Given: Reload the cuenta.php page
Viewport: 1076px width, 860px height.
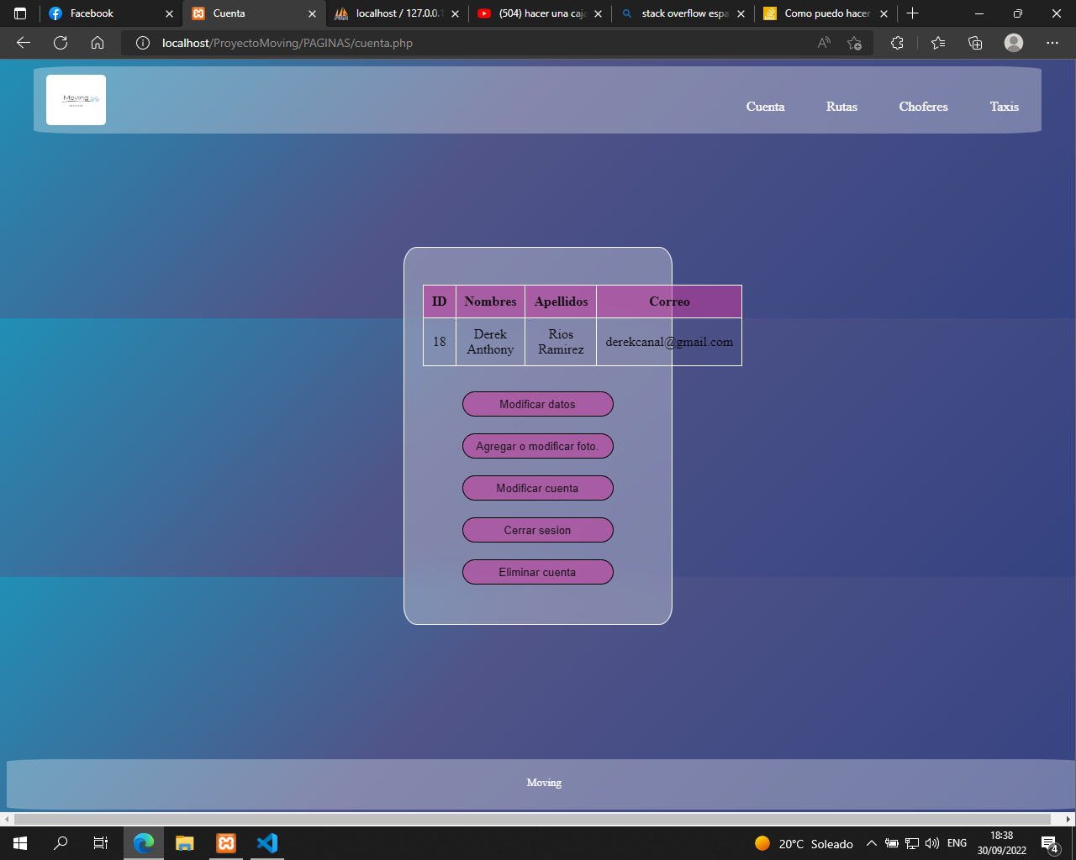Looking at the screenshot, I should (61, 43).
